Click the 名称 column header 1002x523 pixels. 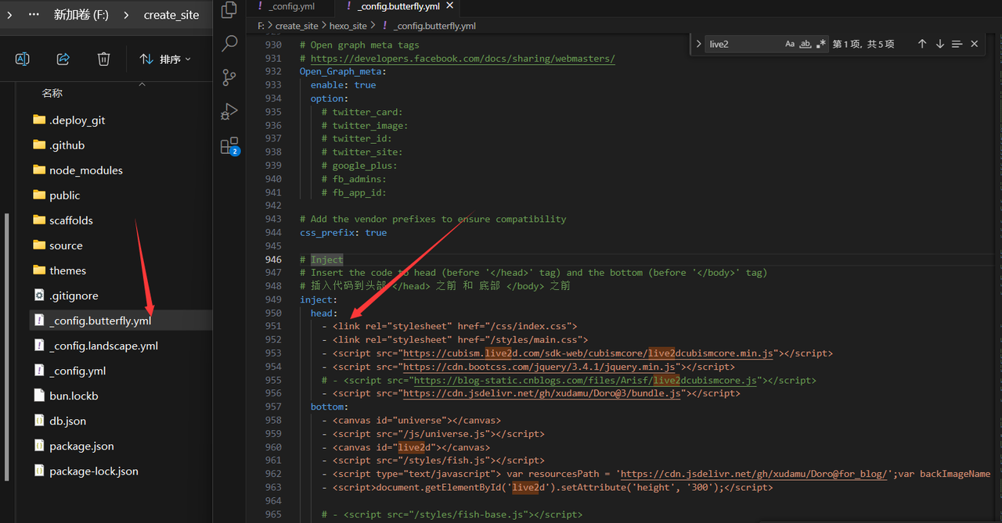(52, 93)
